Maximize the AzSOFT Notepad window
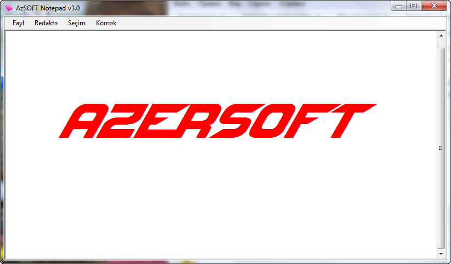This screenshot has height=264, width=451. click(x=413, y=6)
